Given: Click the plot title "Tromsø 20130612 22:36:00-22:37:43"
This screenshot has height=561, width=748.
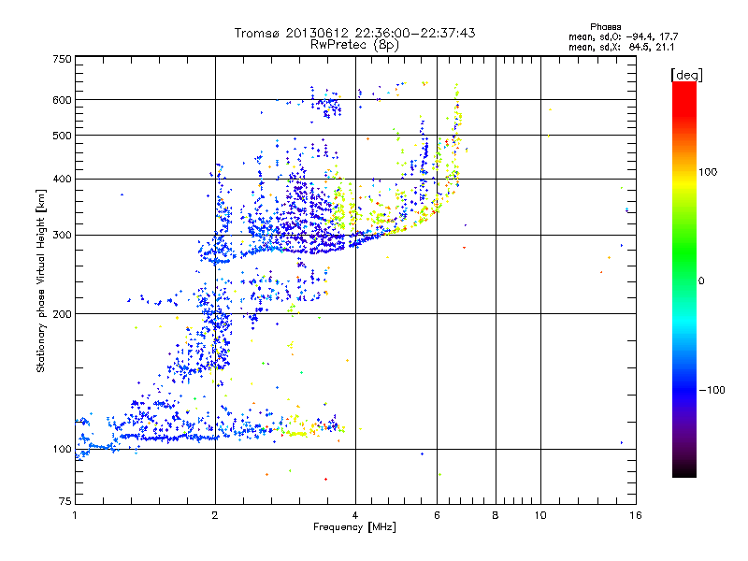Looking at the screenshot, I should tap(354, 33).
